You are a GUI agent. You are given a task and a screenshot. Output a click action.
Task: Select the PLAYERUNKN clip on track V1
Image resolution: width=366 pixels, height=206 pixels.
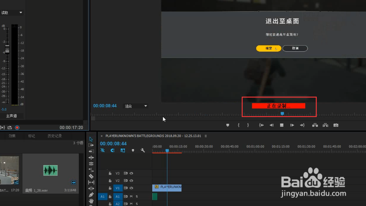click(167, 188)
